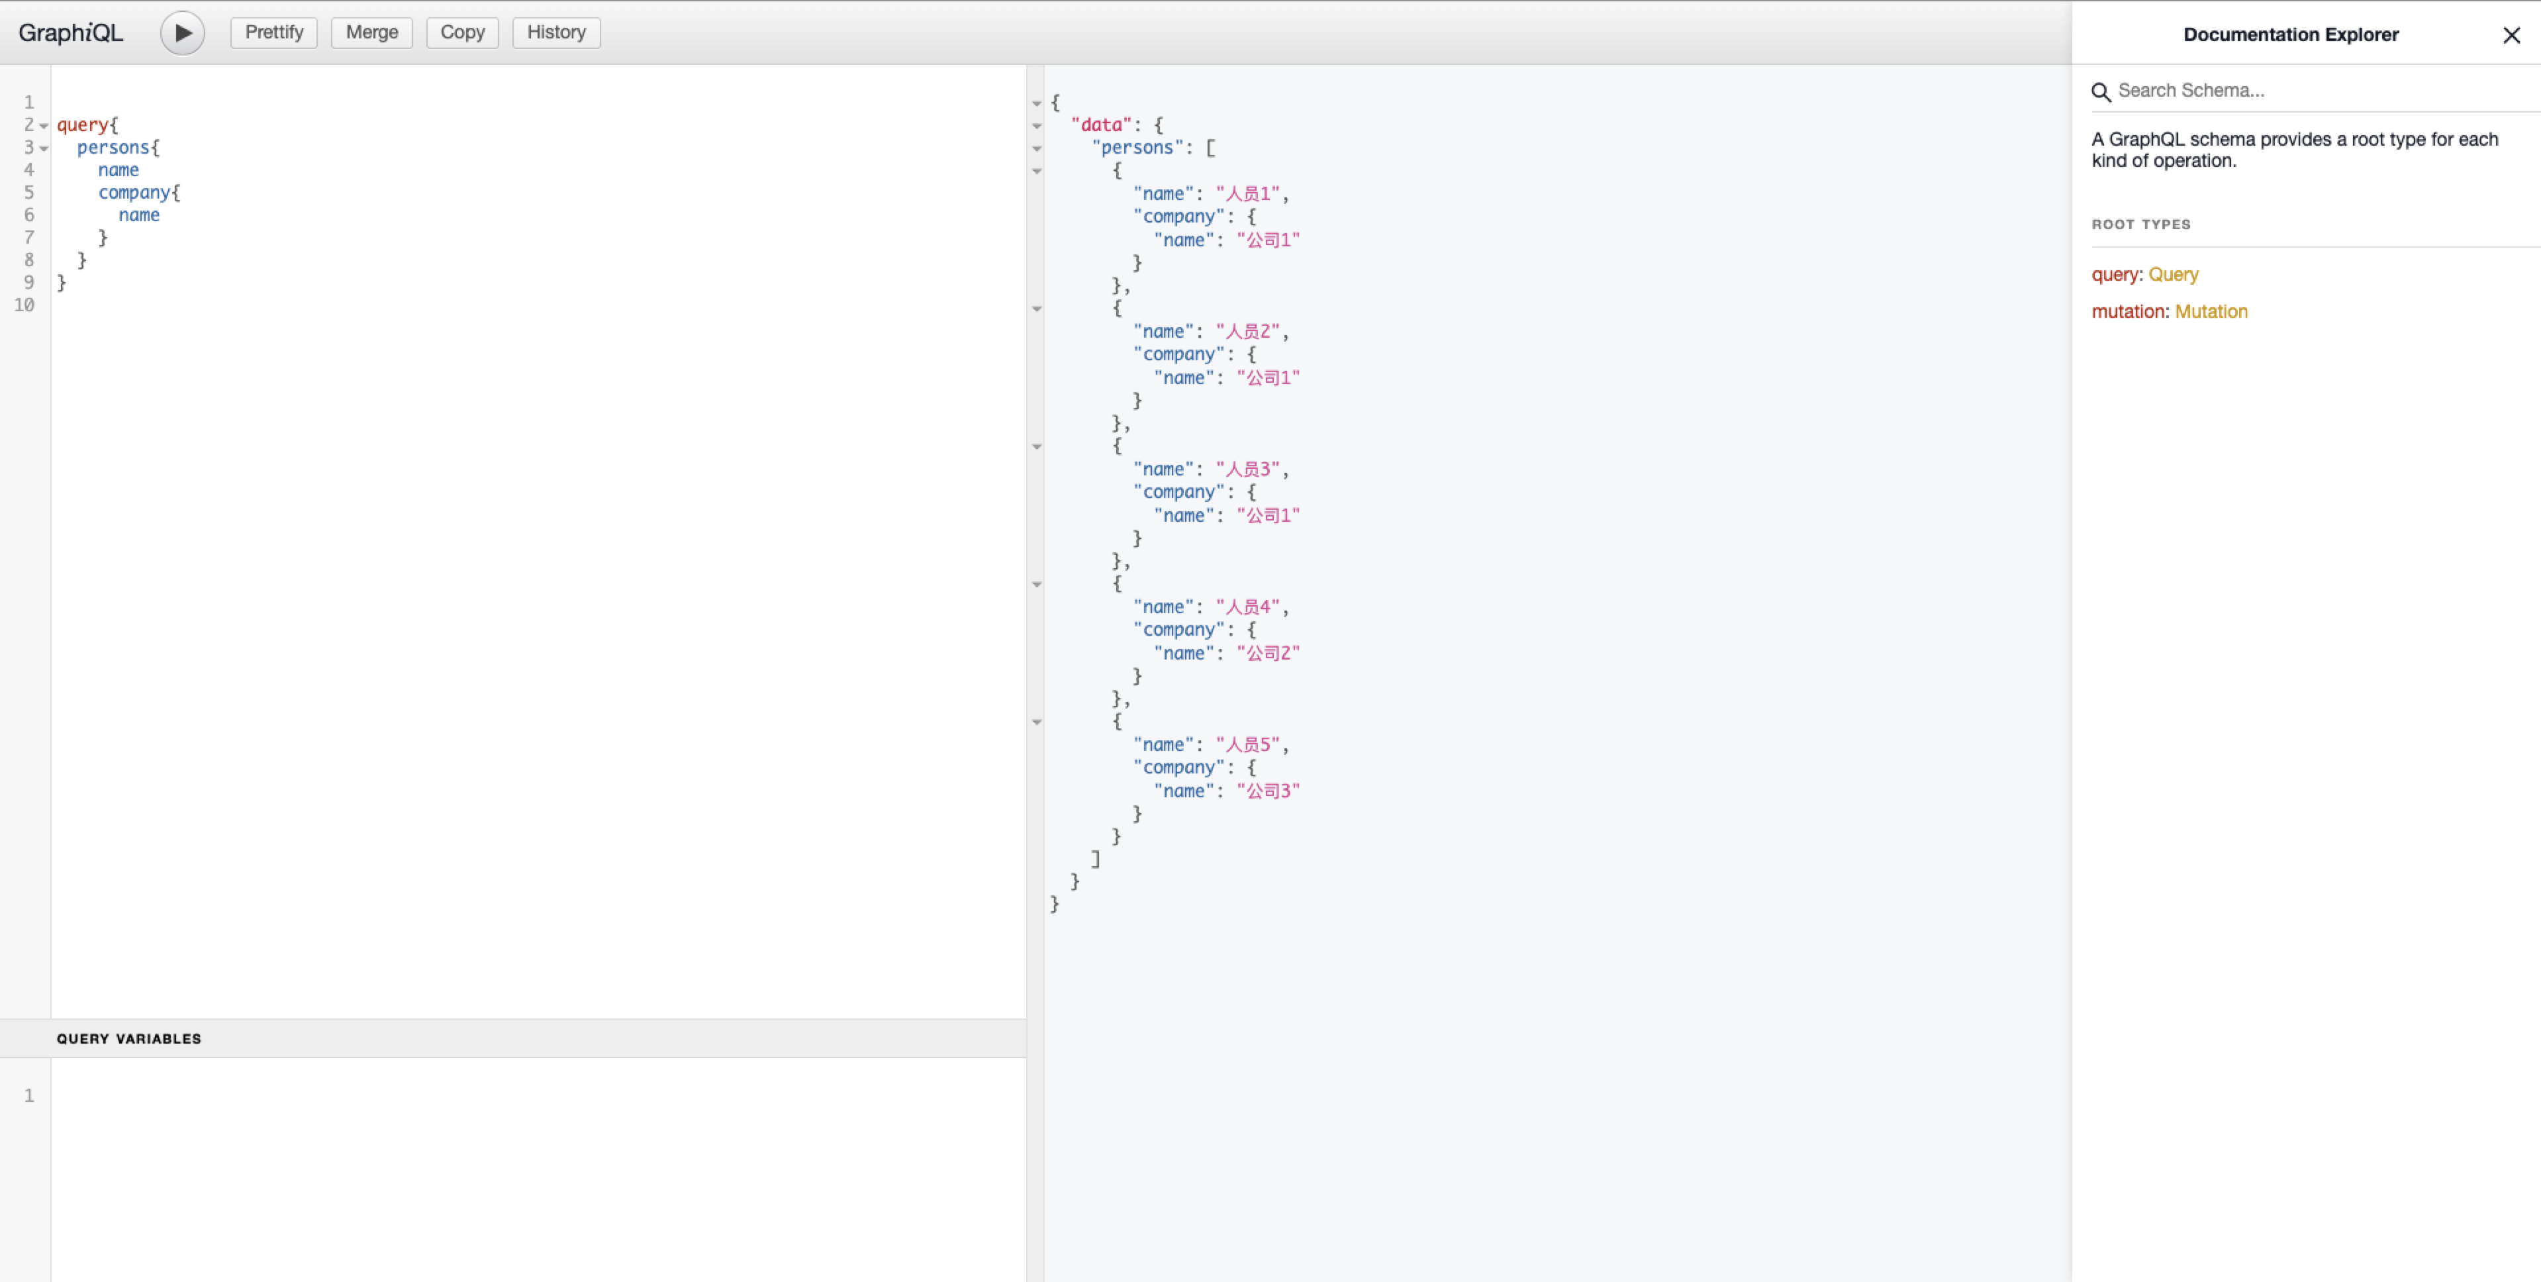Click persons in the query editor
Viewport: 2541px width, 1282px height.
[x=113, y=148]
